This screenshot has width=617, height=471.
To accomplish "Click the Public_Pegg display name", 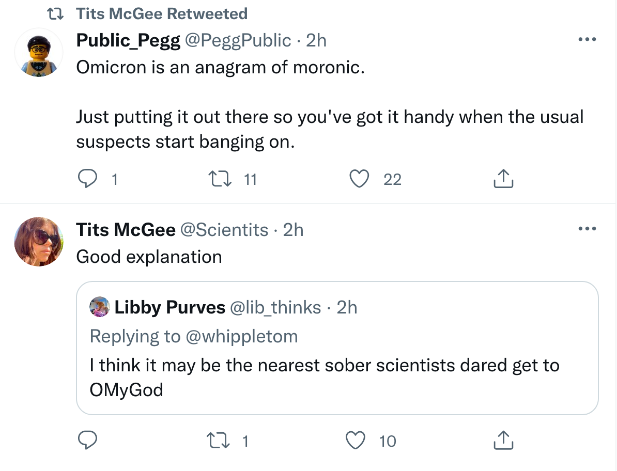I will click(128, 40).
